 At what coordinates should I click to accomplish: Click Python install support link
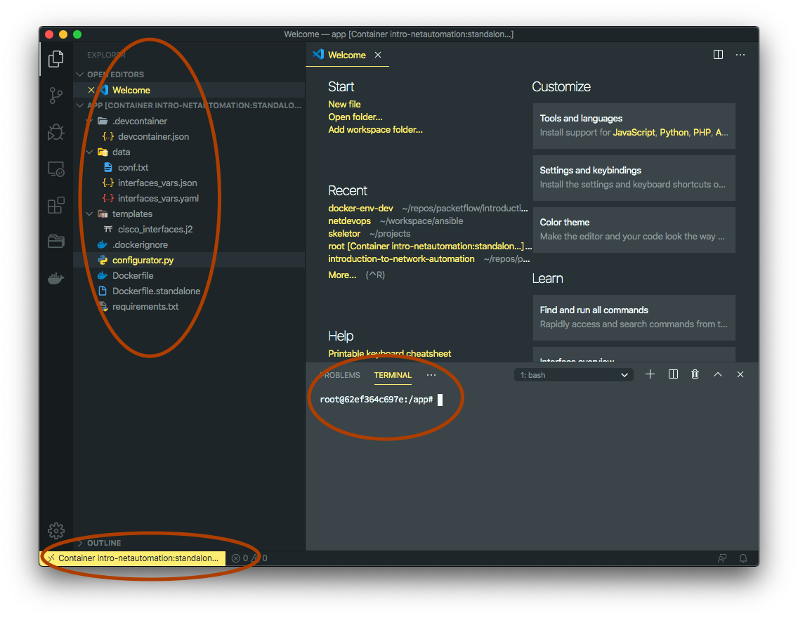pos(674,132)
